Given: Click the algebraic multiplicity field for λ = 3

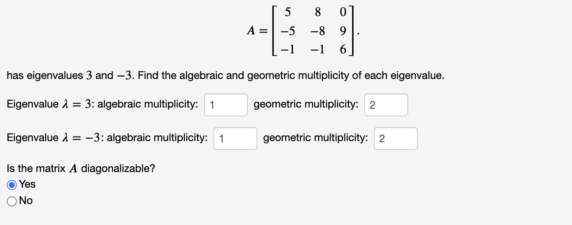Looking at the screenshot, I should (226, 105).
